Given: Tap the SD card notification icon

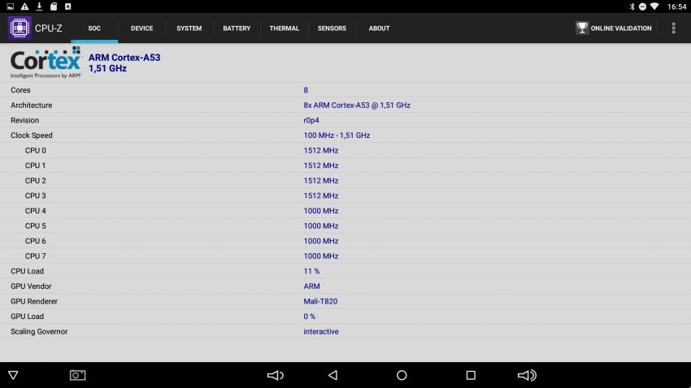Looking at the screenshot, I should click(54, 6).
